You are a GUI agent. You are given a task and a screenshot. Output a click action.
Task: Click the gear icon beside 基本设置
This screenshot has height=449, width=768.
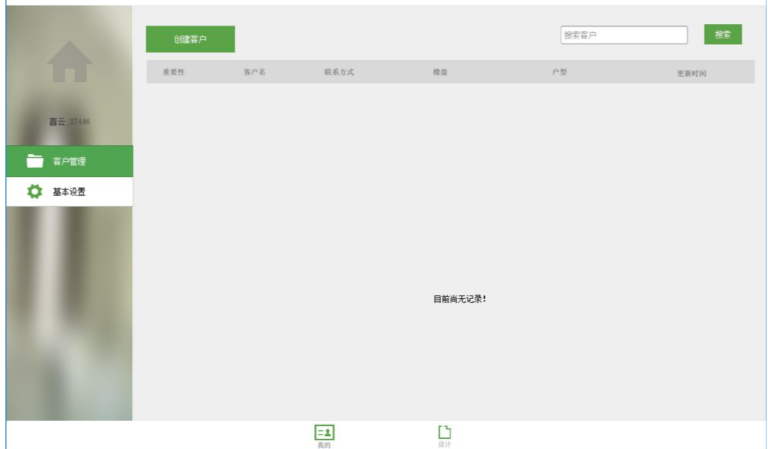35,191
